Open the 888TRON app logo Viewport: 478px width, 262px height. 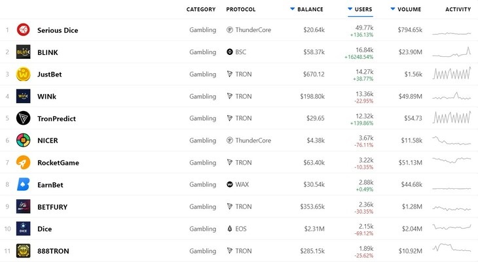pos(23,251)
